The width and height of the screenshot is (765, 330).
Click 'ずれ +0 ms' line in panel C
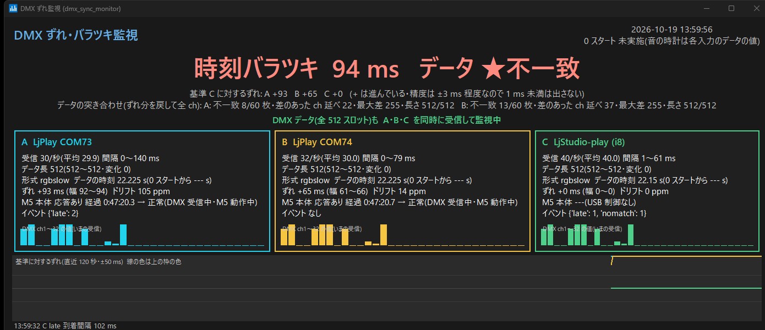605,191
